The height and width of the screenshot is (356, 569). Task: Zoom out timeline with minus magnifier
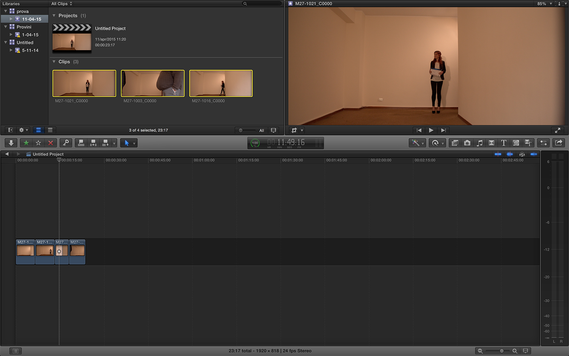(480, 351)
